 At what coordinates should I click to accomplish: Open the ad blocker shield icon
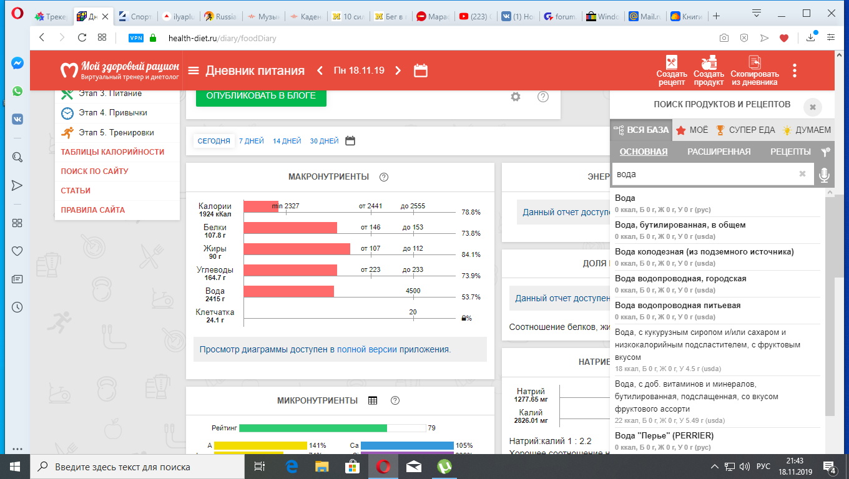click(743, 38)
